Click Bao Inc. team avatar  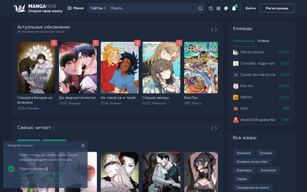click(x=236, y=86)
